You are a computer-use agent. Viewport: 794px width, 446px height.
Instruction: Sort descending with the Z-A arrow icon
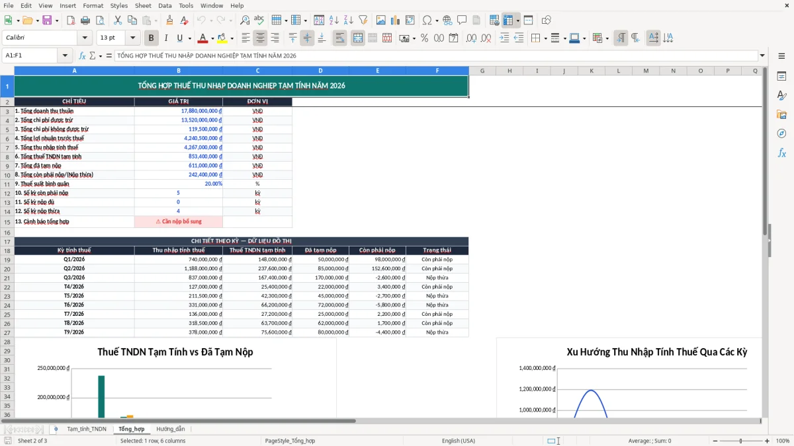348,20
